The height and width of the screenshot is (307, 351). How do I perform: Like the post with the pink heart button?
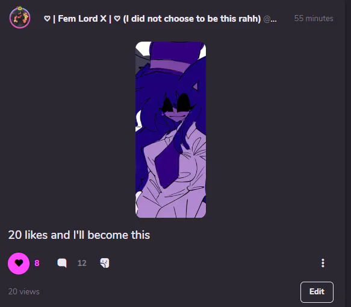click(19, 263)
